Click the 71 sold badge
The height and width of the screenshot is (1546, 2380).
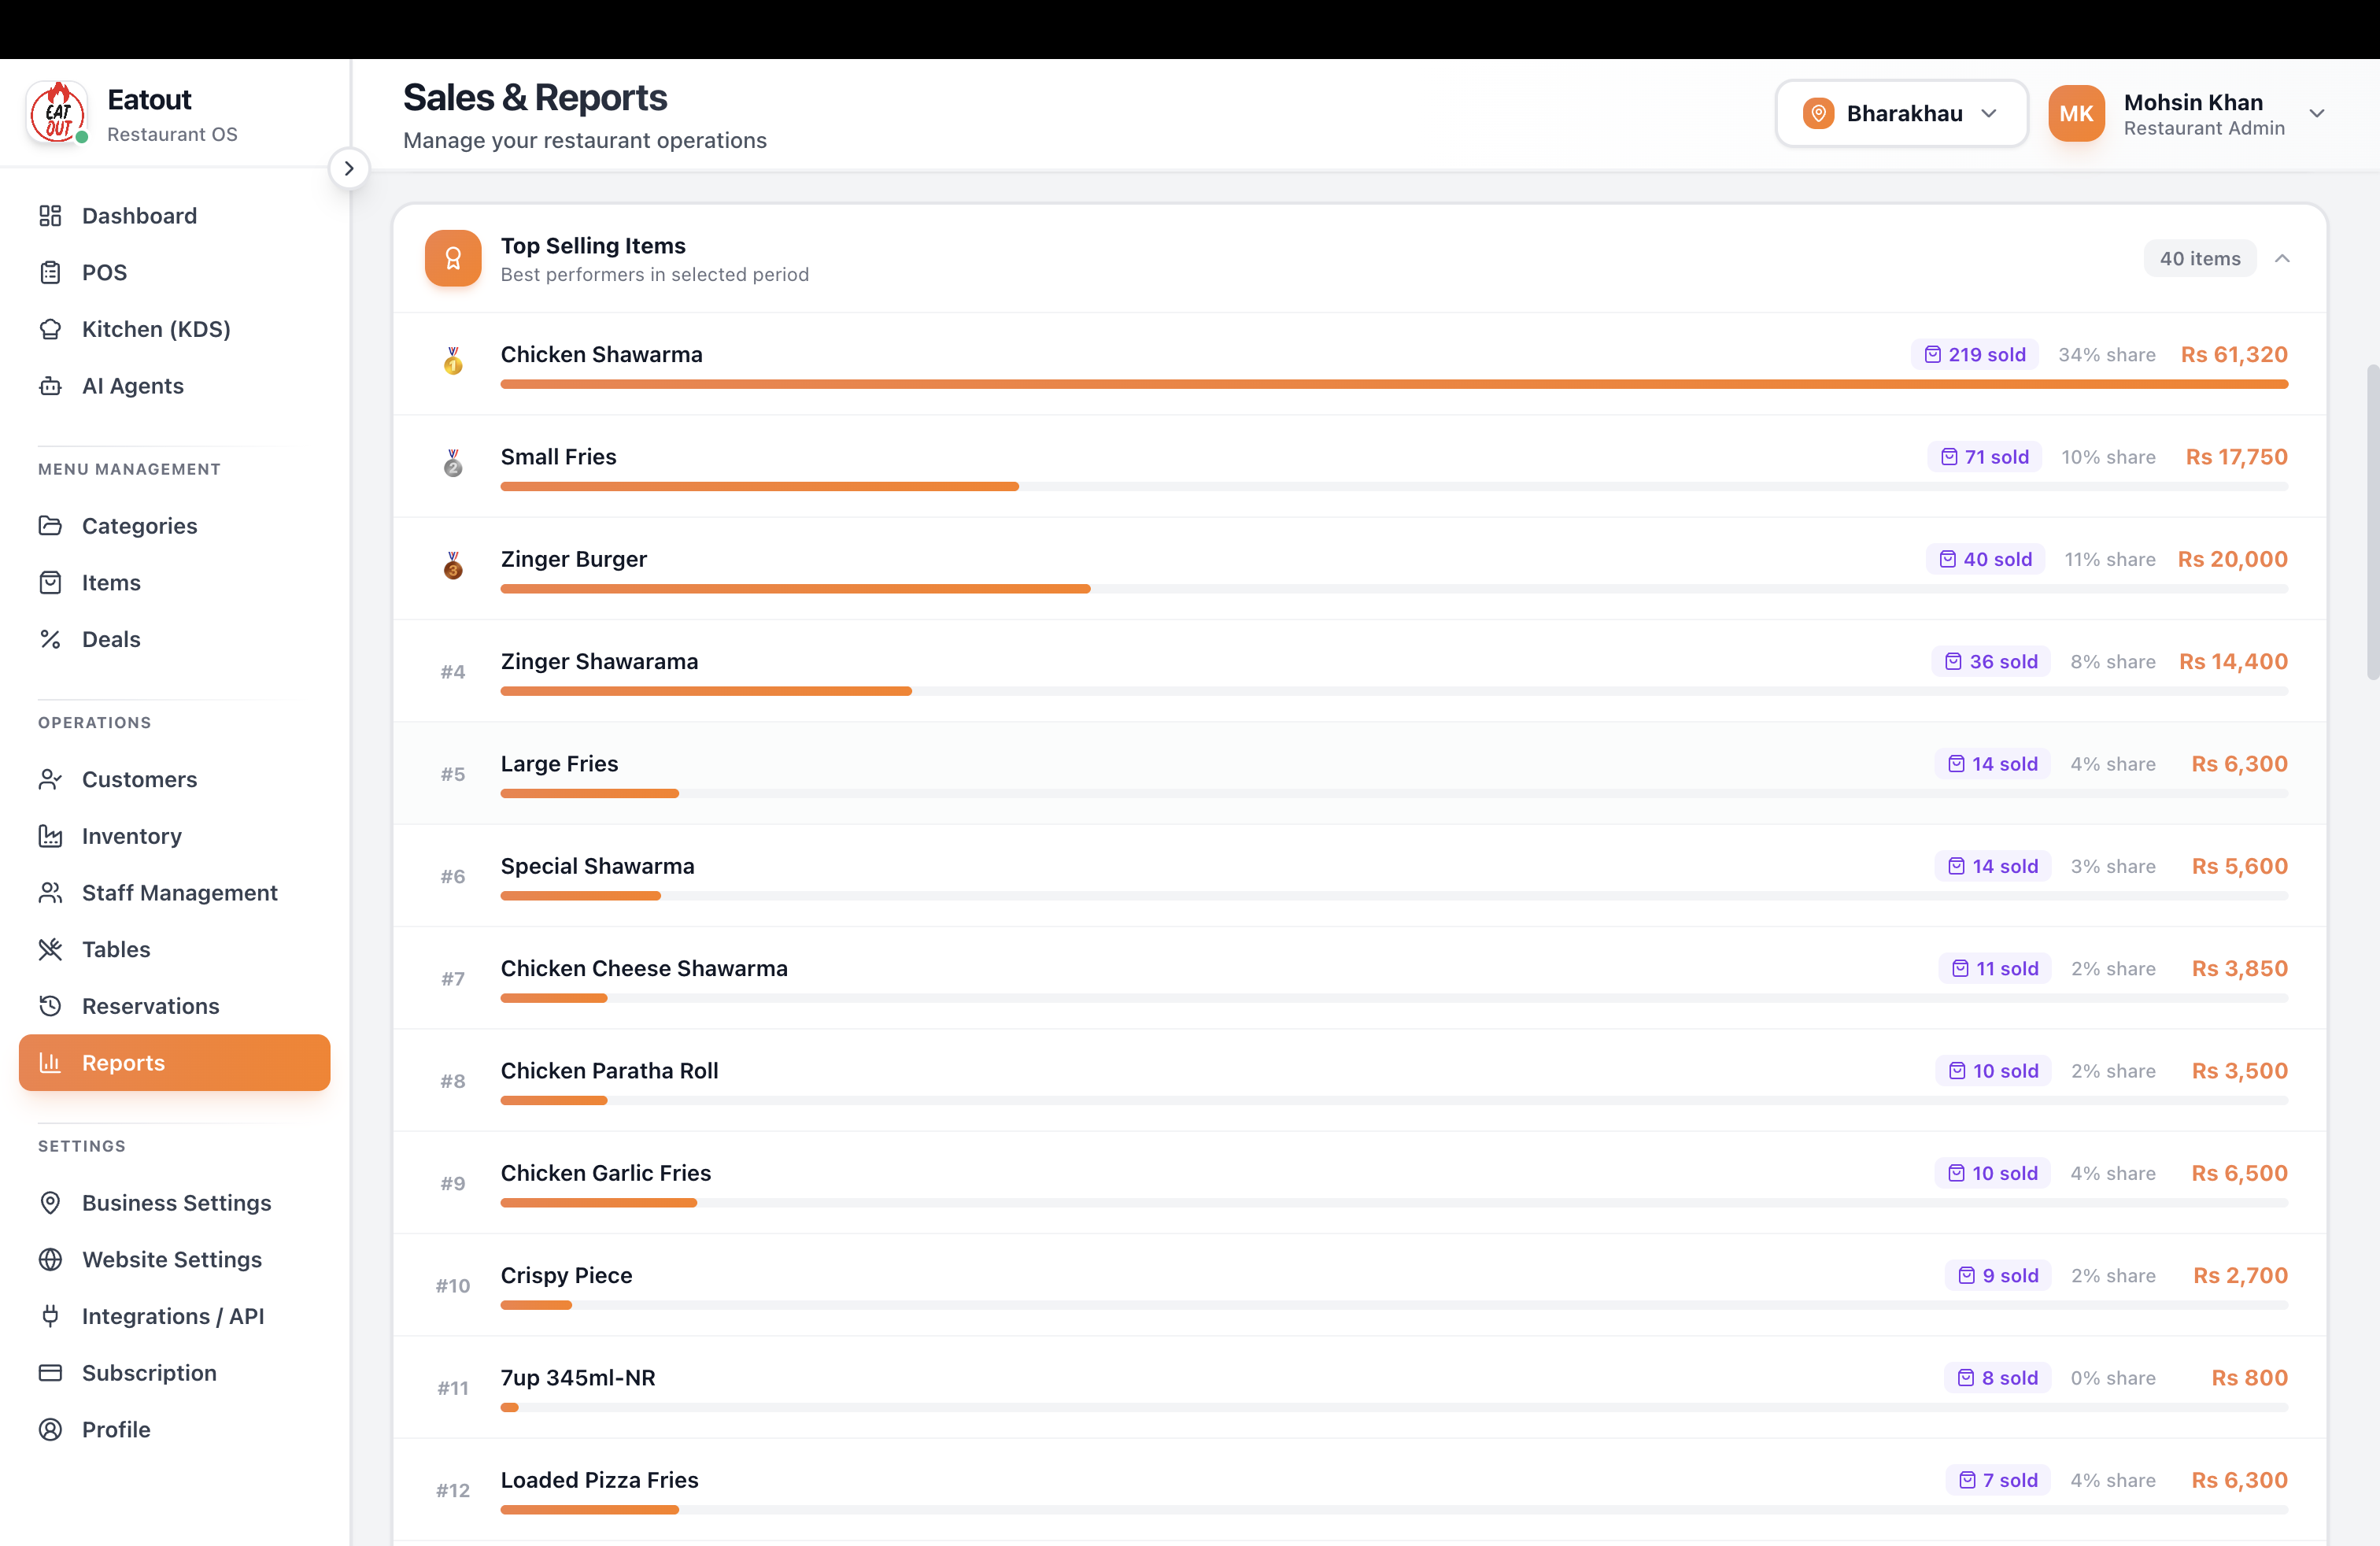[1985, 457]
